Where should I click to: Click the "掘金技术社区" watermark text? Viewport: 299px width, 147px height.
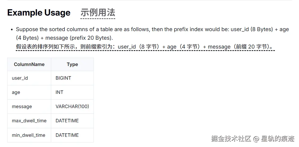click(x=231, y=139)
